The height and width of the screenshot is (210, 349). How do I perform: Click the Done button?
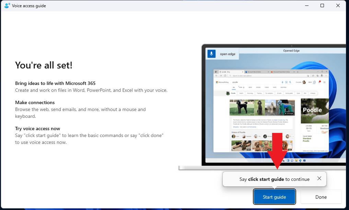tap(321, 197)
